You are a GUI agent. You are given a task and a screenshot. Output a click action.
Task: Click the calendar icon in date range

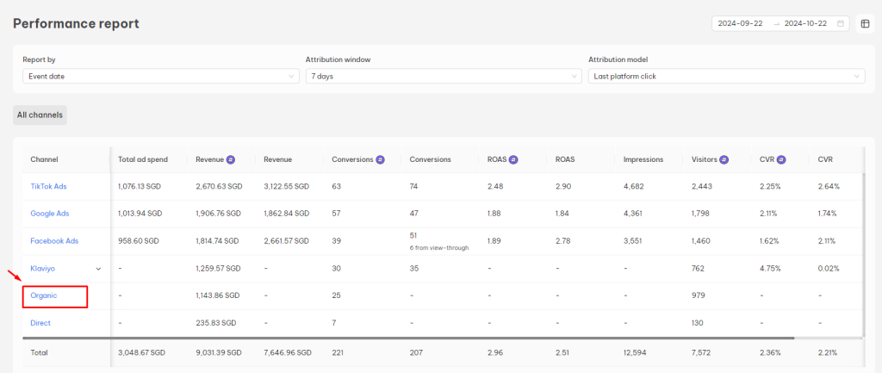tap(841, 24)
